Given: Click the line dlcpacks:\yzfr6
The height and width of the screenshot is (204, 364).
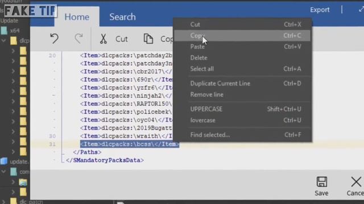Looking at the screenshot, I should point(126,87).
